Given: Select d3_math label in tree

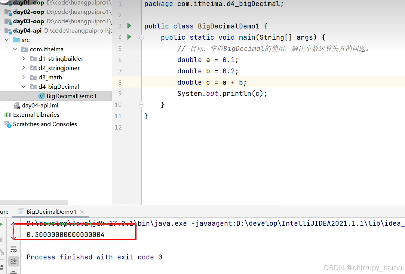Looking at the screenshot, I should pyautogui.click(x=50, y=77).
